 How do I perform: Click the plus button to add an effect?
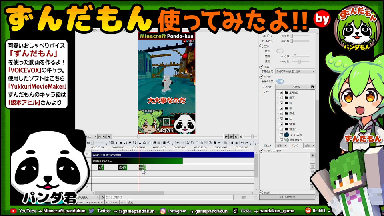312,156
